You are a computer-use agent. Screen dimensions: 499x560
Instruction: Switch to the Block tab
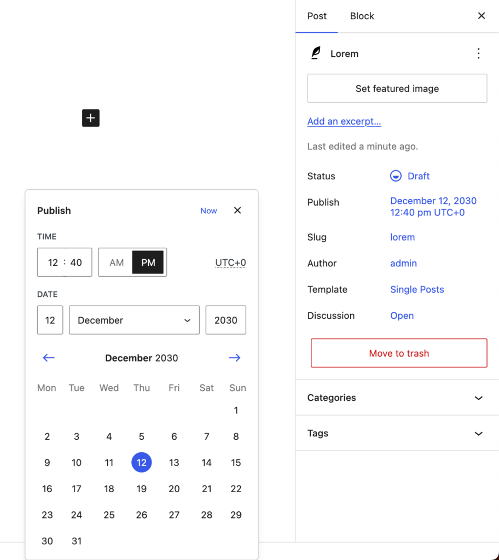362,16
